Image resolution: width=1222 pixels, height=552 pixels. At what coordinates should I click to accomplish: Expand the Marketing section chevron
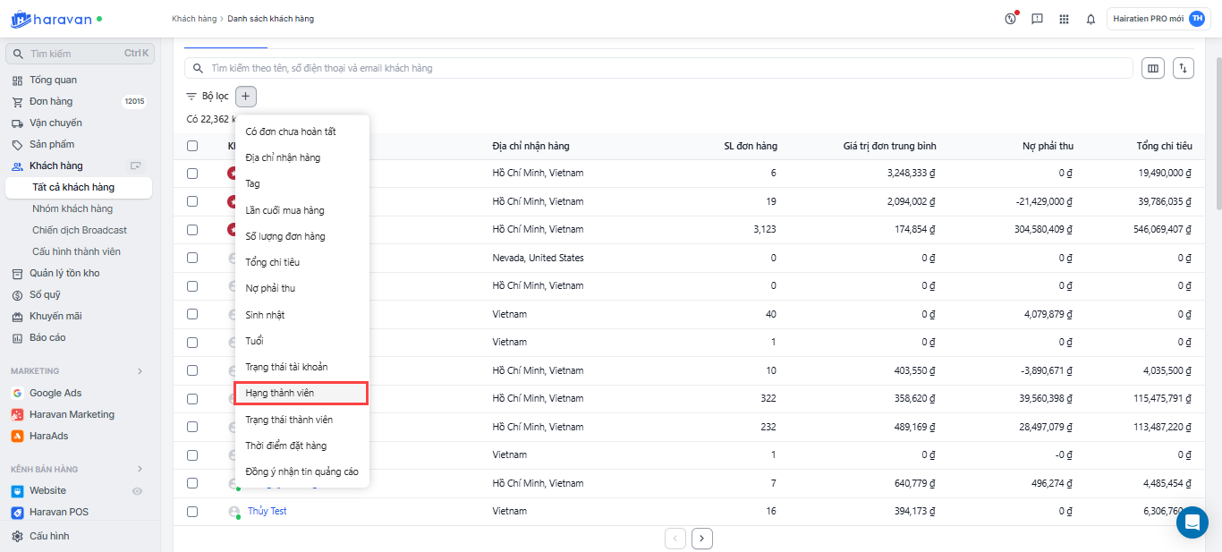coord(140,371)
